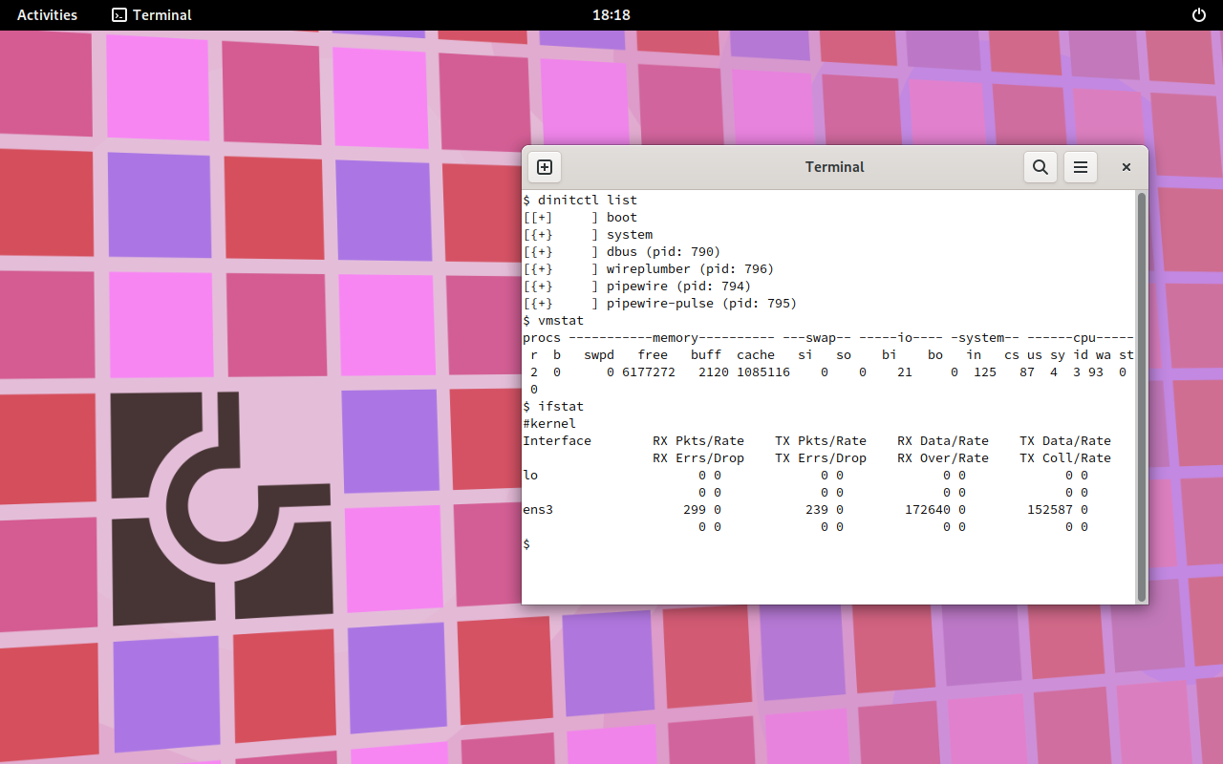Open terminal search
The width and height of the screenshot is (1223, 764).
1041,167
